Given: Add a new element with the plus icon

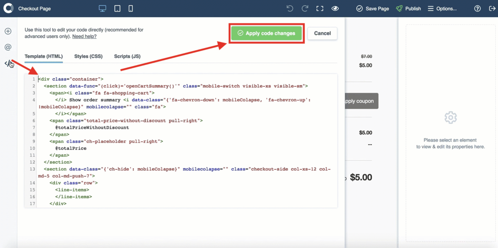Looking at the screenshot, I should pyautogui.click(x=8, y=31).
